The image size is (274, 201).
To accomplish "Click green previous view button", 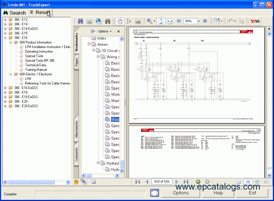I will click(x=198, y=182).
